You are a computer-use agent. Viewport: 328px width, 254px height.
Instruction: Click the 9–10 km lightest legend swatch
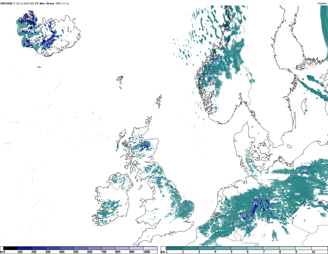tap(303, 248)
